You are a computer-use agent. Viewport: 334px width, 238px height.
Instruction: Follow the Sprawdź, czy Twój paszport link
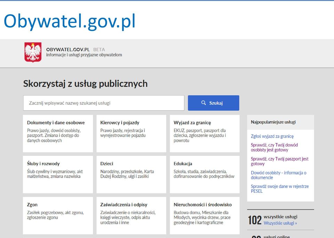pos(279,161)
